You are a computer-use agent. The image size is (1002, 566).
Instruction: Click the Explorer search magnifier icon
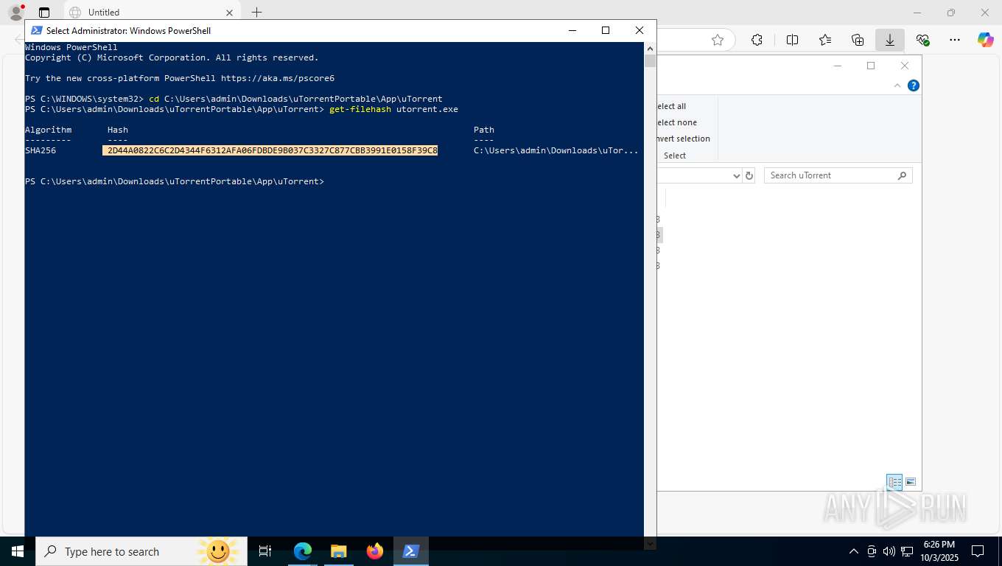click(x=903, y=175)
